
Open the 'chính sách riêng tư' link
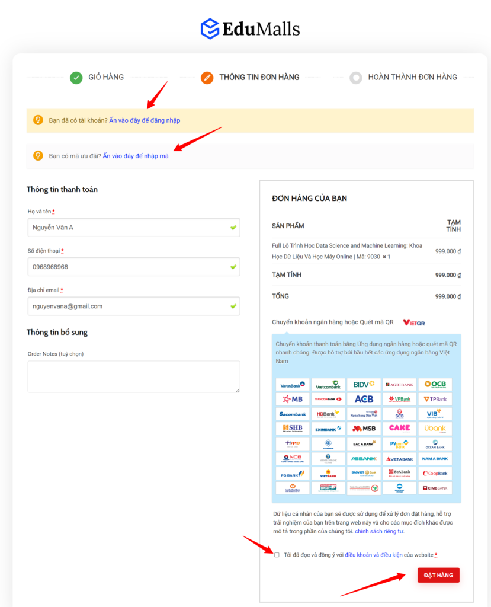[x=379, y=532]
